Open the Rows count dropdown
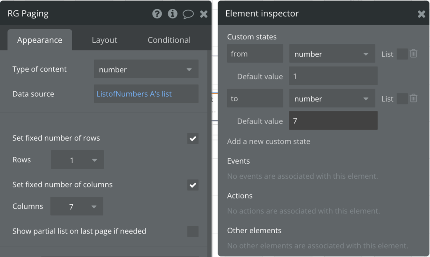 [x=77, y=159]
